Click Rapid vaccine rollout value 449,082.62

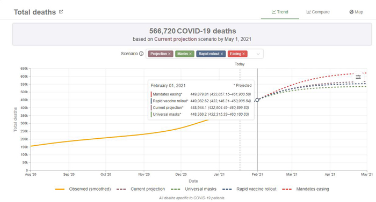pos(199,101)
